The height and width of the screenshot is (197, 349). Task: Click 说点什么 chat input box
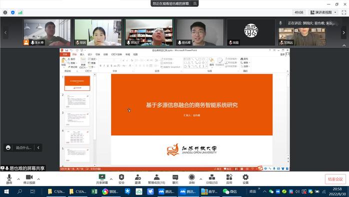click(x=23, y=147)
